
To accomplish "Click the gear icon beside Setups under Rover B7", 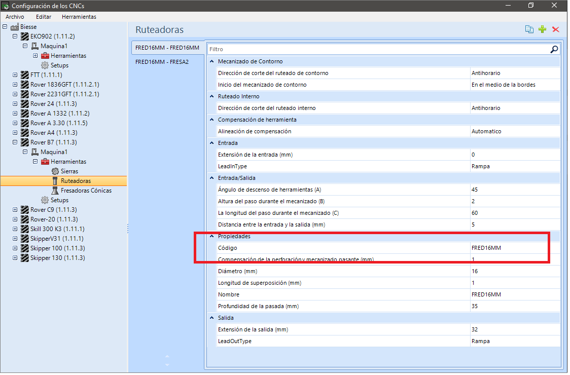I will coord(45,200).
